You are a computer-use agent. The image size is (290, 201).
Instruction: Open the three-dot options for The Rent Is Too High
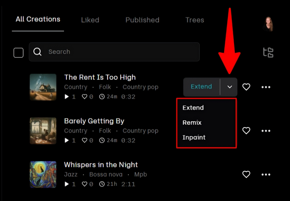pyautogui.click(x=266, y=87)
